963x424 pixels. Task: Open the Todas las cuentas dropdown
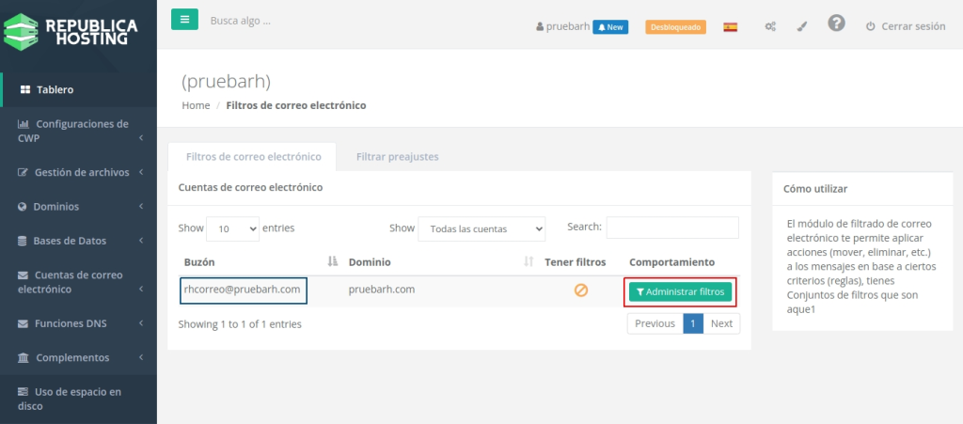point(481,228)
